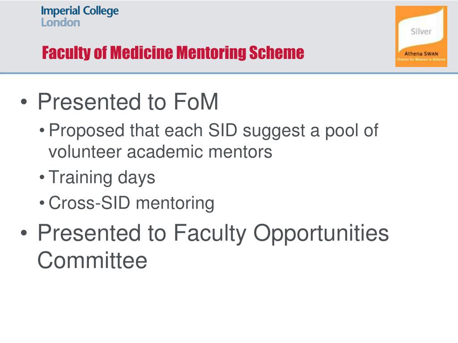Click the 'Proposed that each SID suggest' line
The image size is (458, 343).
coord(213,130)
